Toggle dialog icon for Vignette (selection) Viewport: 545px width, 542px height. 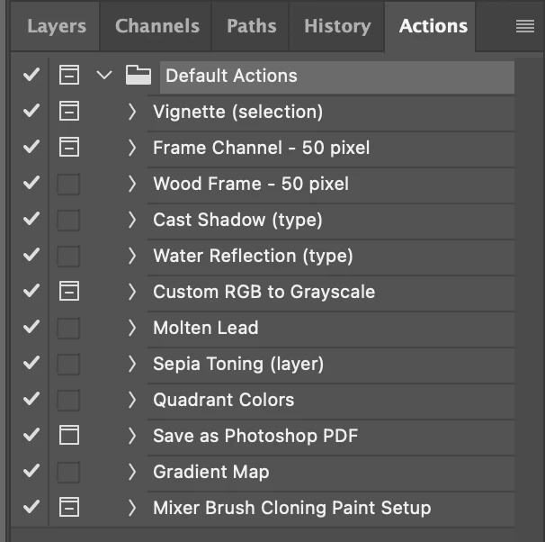(x=68, y=112)
